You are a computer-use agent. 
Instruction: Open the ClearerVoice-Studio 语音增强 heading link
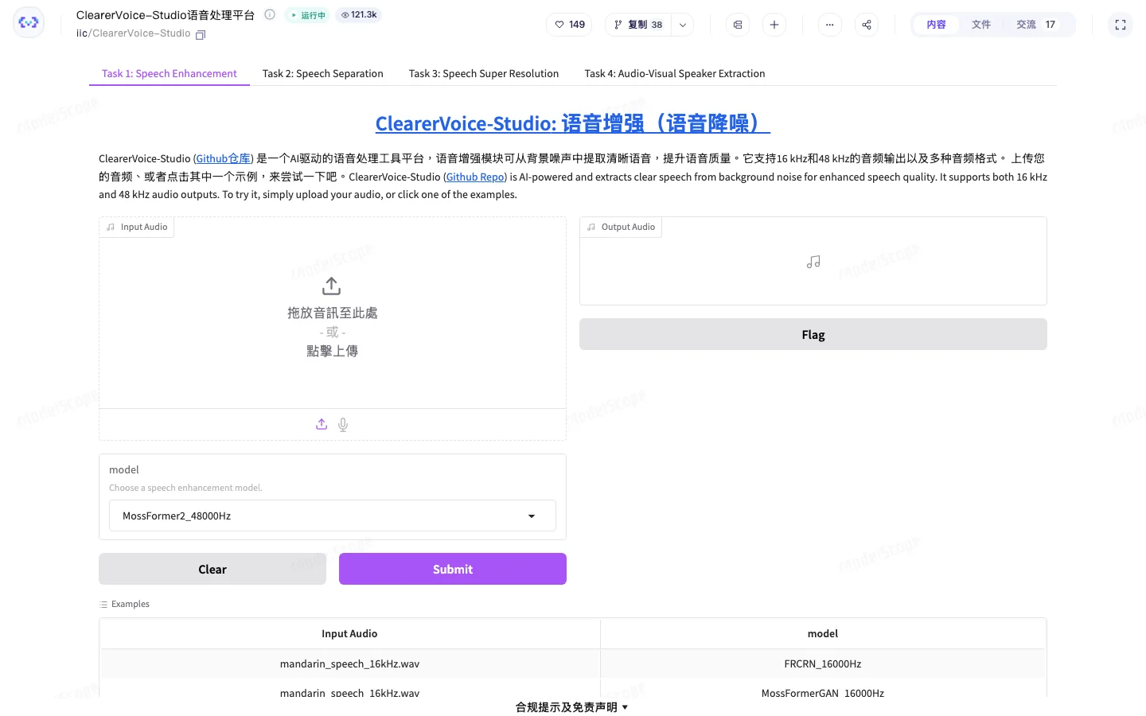point(573,123)
